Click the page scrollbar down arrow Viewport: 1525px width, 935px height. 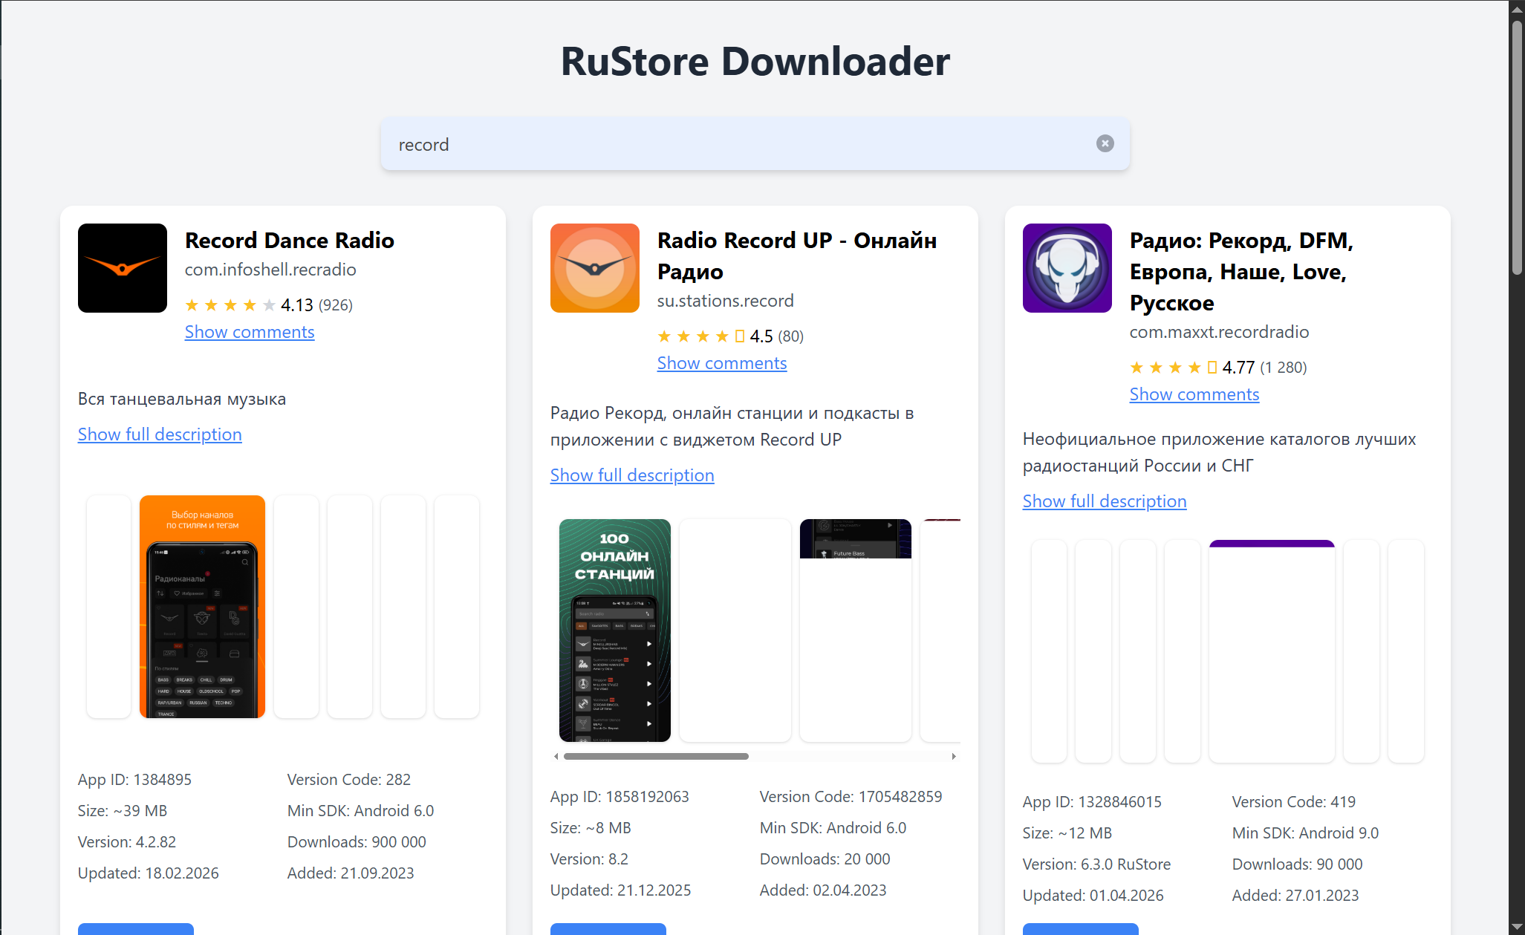(x=1517, y=928)
